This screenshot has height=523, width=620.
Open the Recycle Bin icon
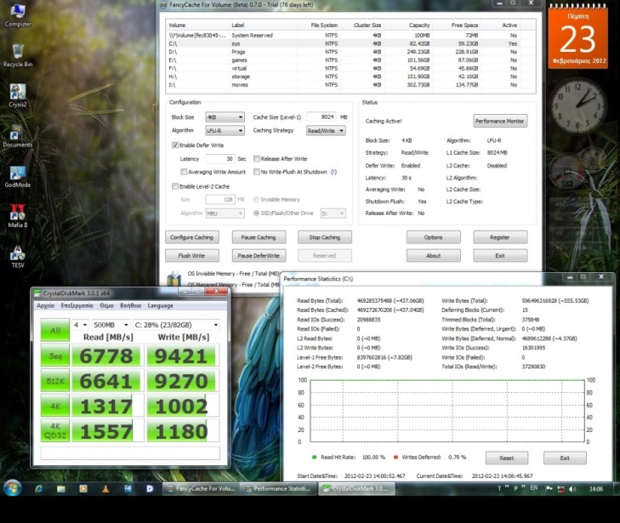17,56
